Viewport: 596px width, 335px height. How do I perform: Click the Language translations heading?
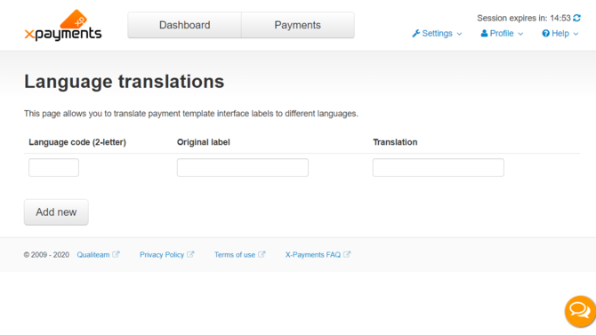coord(125,82)
